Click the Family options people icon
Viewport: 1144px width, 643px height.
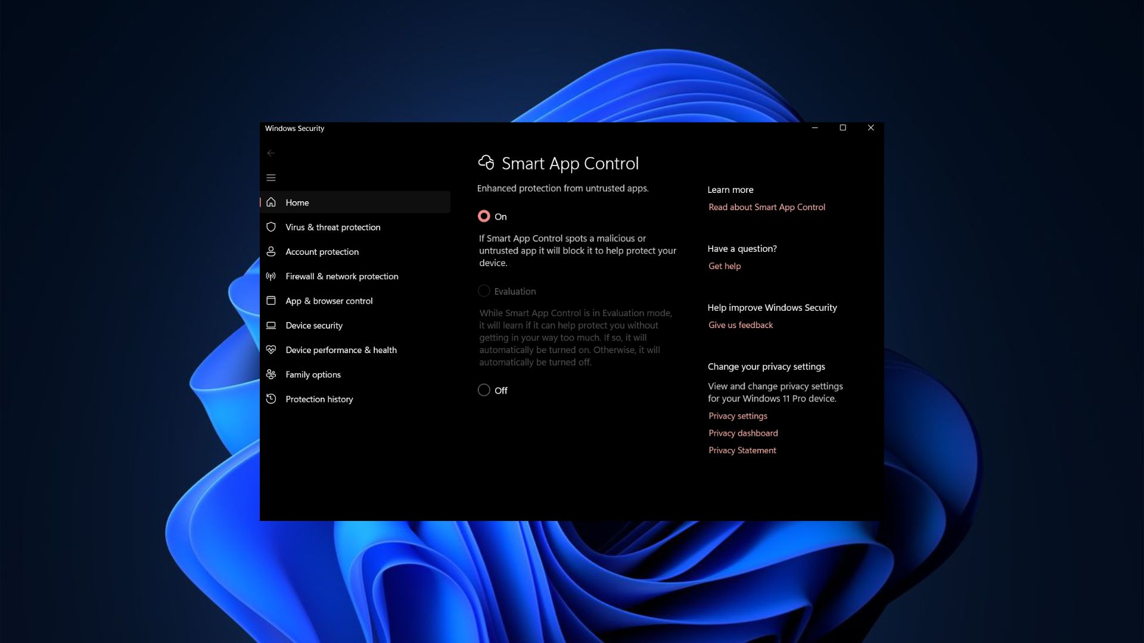[x=271, y=374]
